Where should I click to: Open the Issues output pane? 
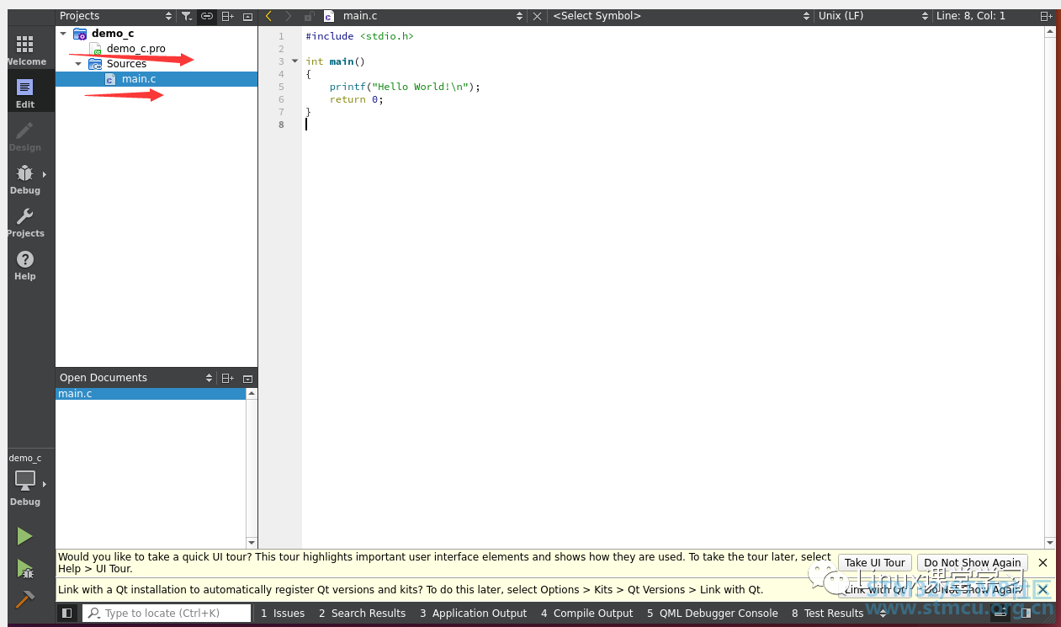pos(283,614)
